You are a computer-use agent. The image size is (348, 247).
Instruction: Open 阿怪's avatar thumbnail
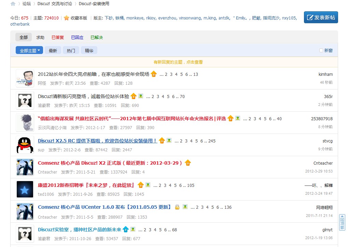25,78
